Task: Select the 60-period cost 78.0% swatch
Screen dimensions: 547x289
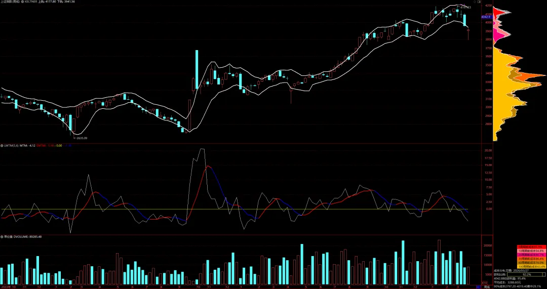Action: click(532, 263)
